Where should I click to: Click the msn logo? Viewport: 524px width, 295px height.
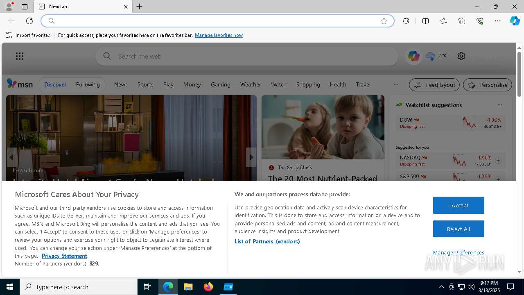point(20,84)
